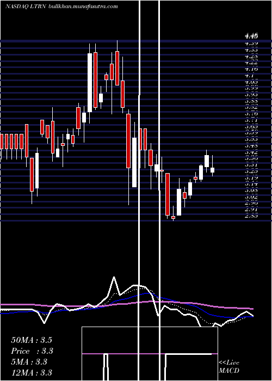272x381 pixels.
Task: Click the 3.02 price axis label
Action: pyautogui.click(x=251, y=197)
